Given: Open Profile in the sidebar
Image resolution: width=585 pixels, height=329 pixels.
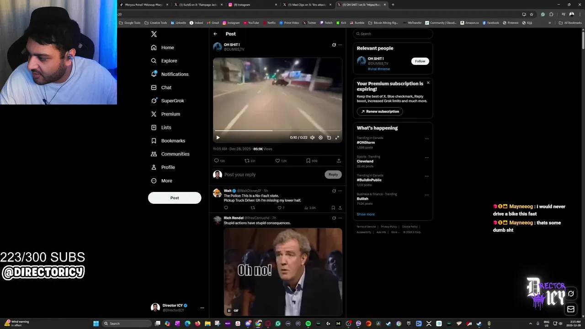Looking at the screenshot, I should pyautogui.click(x=163, y=167).
